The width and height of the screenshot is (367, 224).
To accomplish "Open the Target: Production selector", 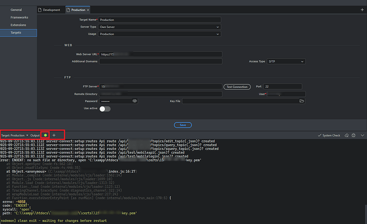I will [14, 136].
